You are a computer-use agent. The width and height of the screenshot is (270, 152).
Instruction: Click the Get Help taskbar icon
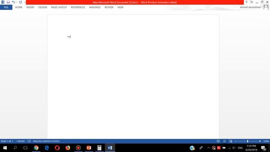coord(192,148)
